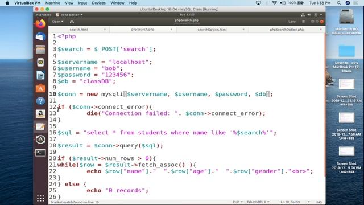Click the Ubuntu power icon in top bar

[316, 15]
